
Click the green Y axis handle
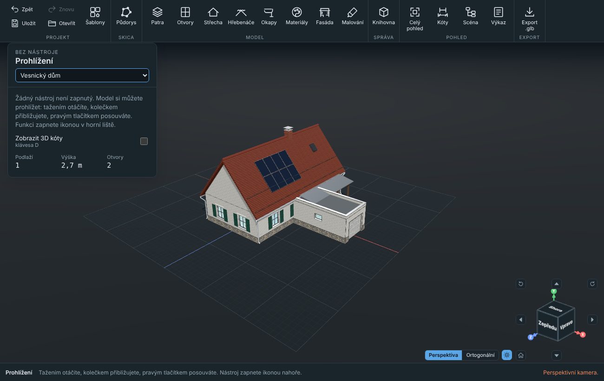(x=554, y=291)
